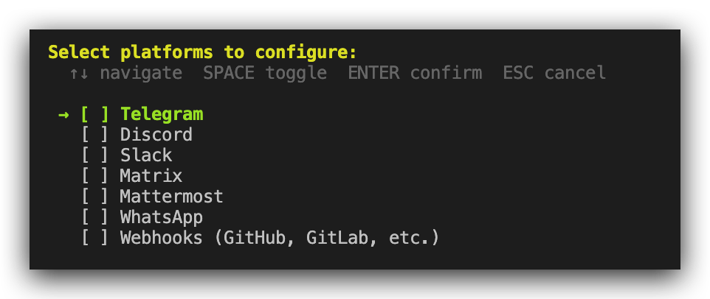Click the green arrow selection pointer
Image resolution: width=710 pixels, height=299 pixels.
(x=63, y=114)
